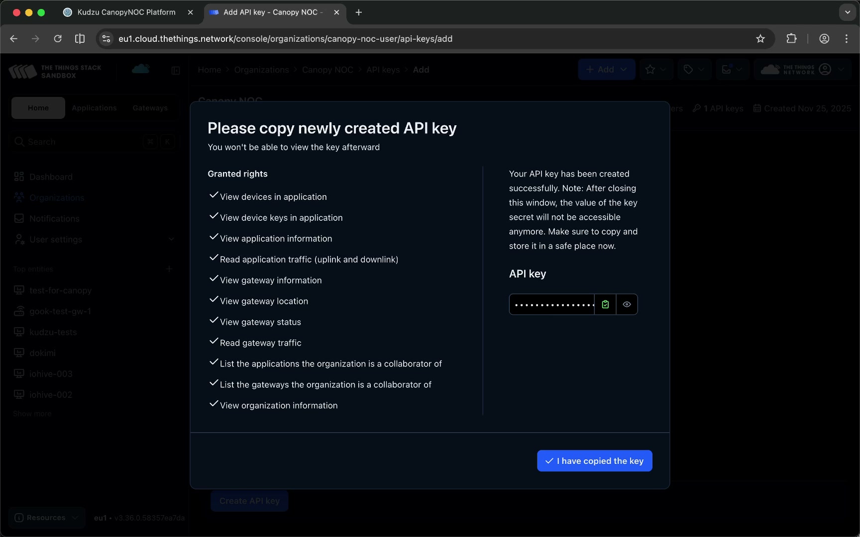Open the iohive-003 entity

51,374
